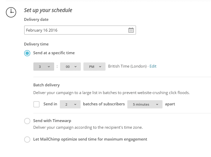This screenshot has height=157, width=211.
Task: Click the Send with Timewarp label text
Action: tap(52, 121)
